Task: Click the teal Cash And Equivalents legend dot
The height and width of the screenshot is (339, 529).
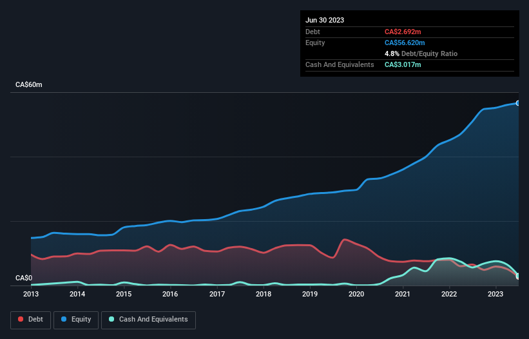Action: pos(111,319)
